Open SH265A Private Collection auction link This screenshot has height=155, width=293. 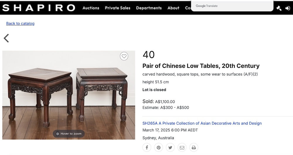click(x=202, y=123)
